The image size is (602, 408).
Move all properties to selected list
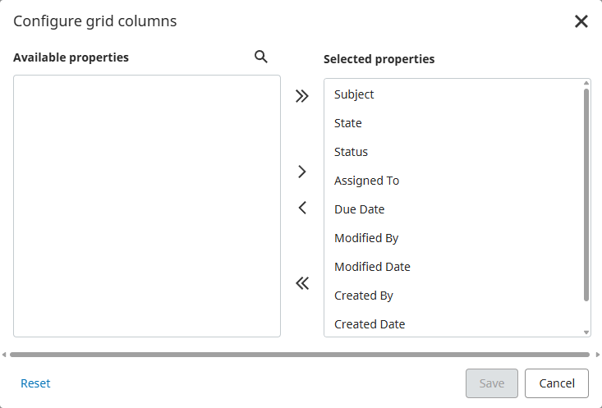coord(302,96)
